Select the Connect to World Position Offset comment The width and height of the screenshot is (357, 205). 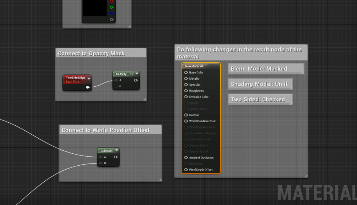point(111,130)
